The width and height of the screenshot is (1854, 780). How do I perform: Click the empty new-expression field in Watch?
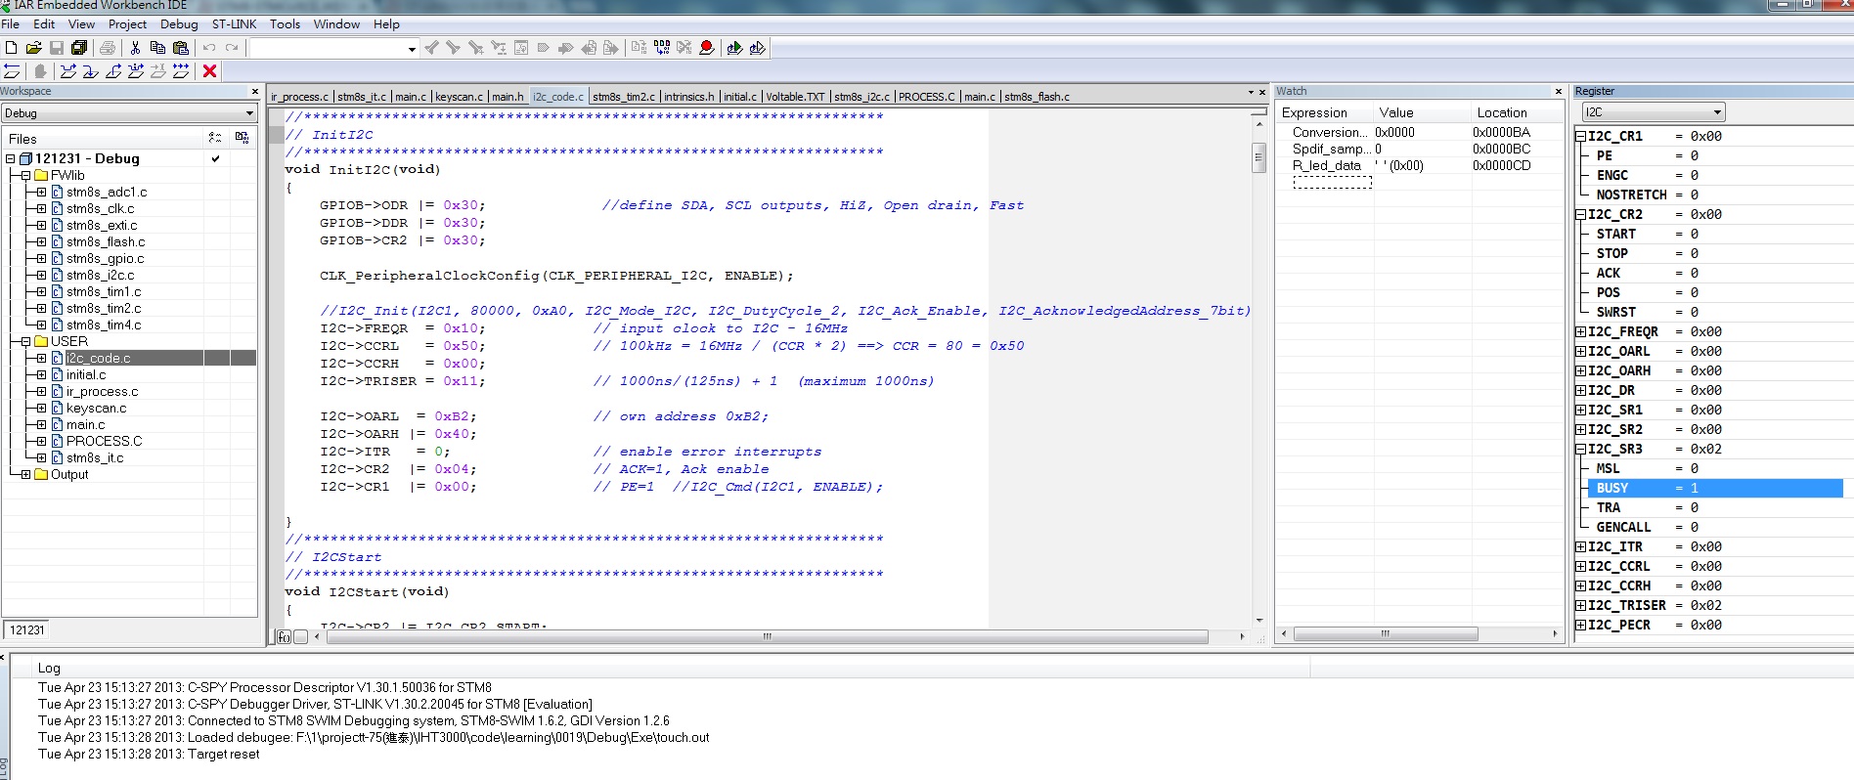pyautogui.click(x=1332, y=183)
